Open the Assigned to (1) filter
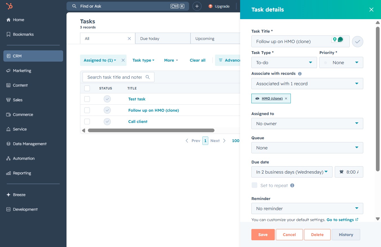Image resolution: width=381 pixels, height=247 pixels. [x=100, y=60]
